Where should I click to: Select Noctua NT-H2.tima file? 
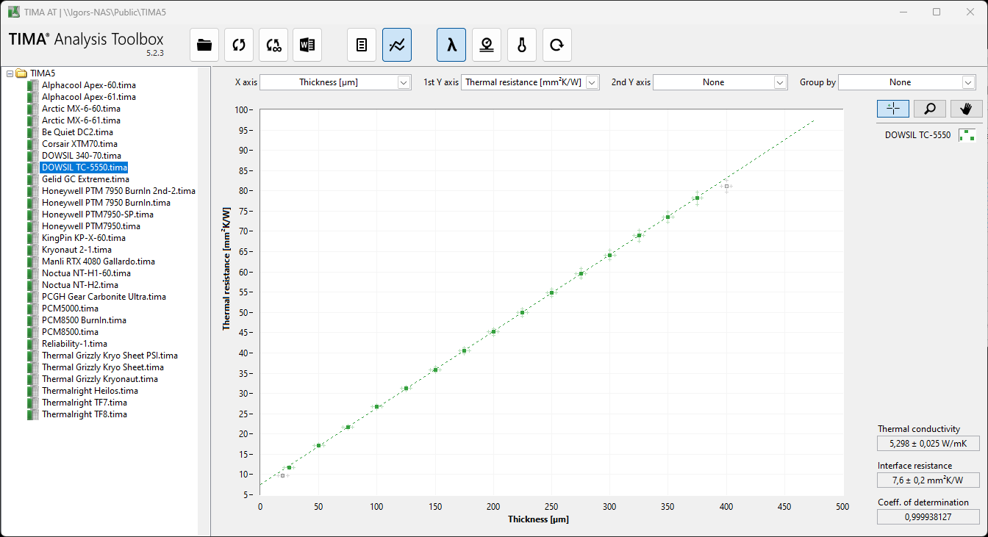click(80, 285)
